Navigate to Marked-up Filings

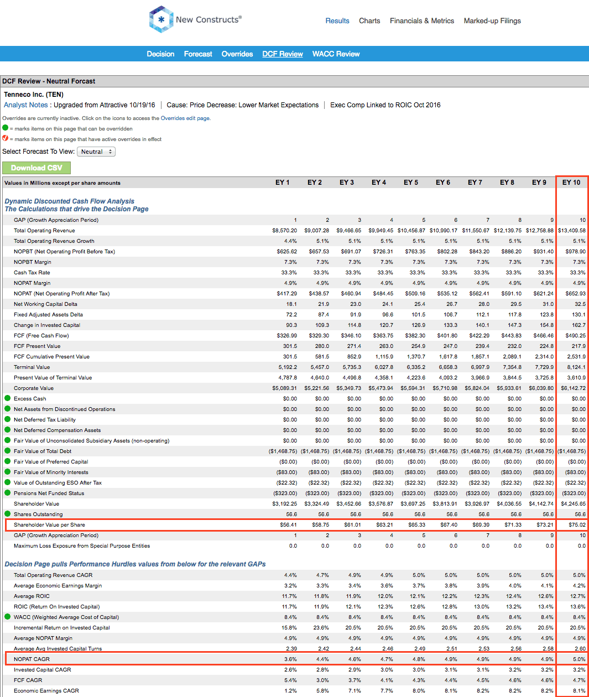492,21
